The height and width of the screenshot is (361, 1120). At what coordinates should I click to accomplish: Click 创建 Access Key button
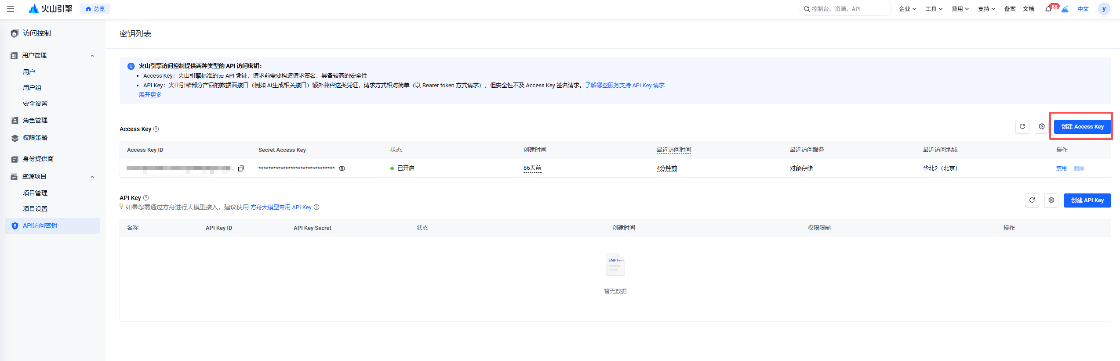pyautogui.click(x=1082, y=127)
